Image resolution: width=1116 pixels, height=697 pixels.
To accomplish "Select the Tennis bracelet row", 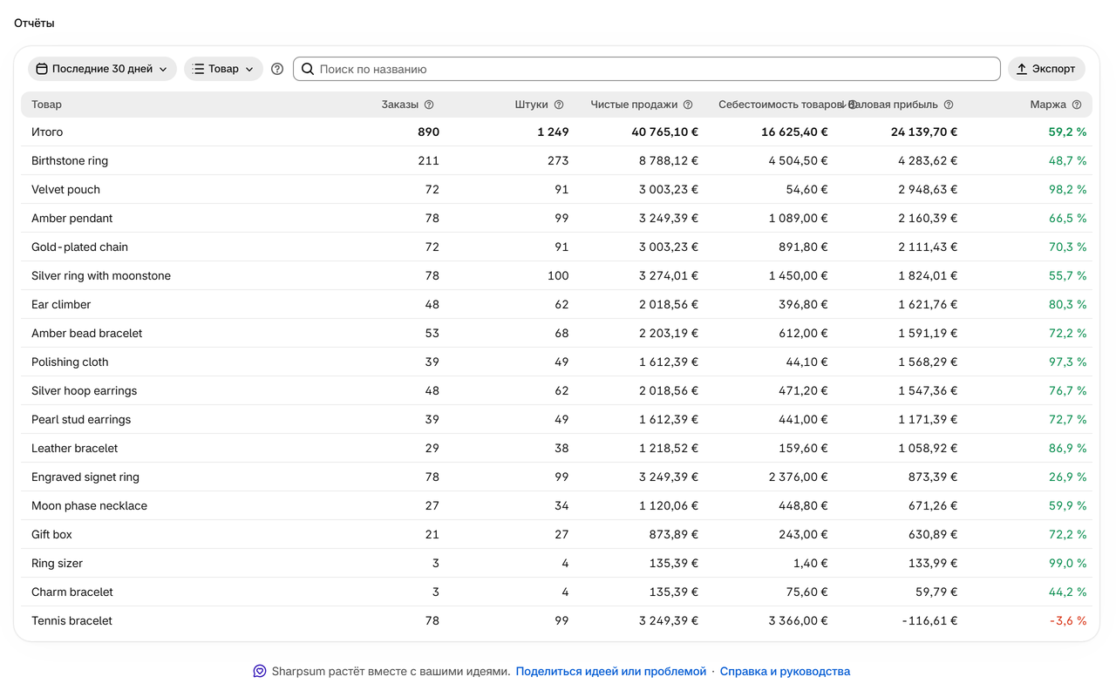I will tap(556, 620).
